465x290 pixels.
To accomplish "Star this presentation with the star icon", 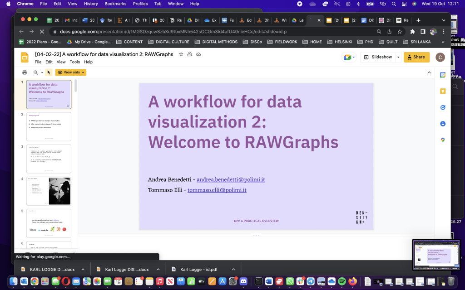I will [181, 54].
